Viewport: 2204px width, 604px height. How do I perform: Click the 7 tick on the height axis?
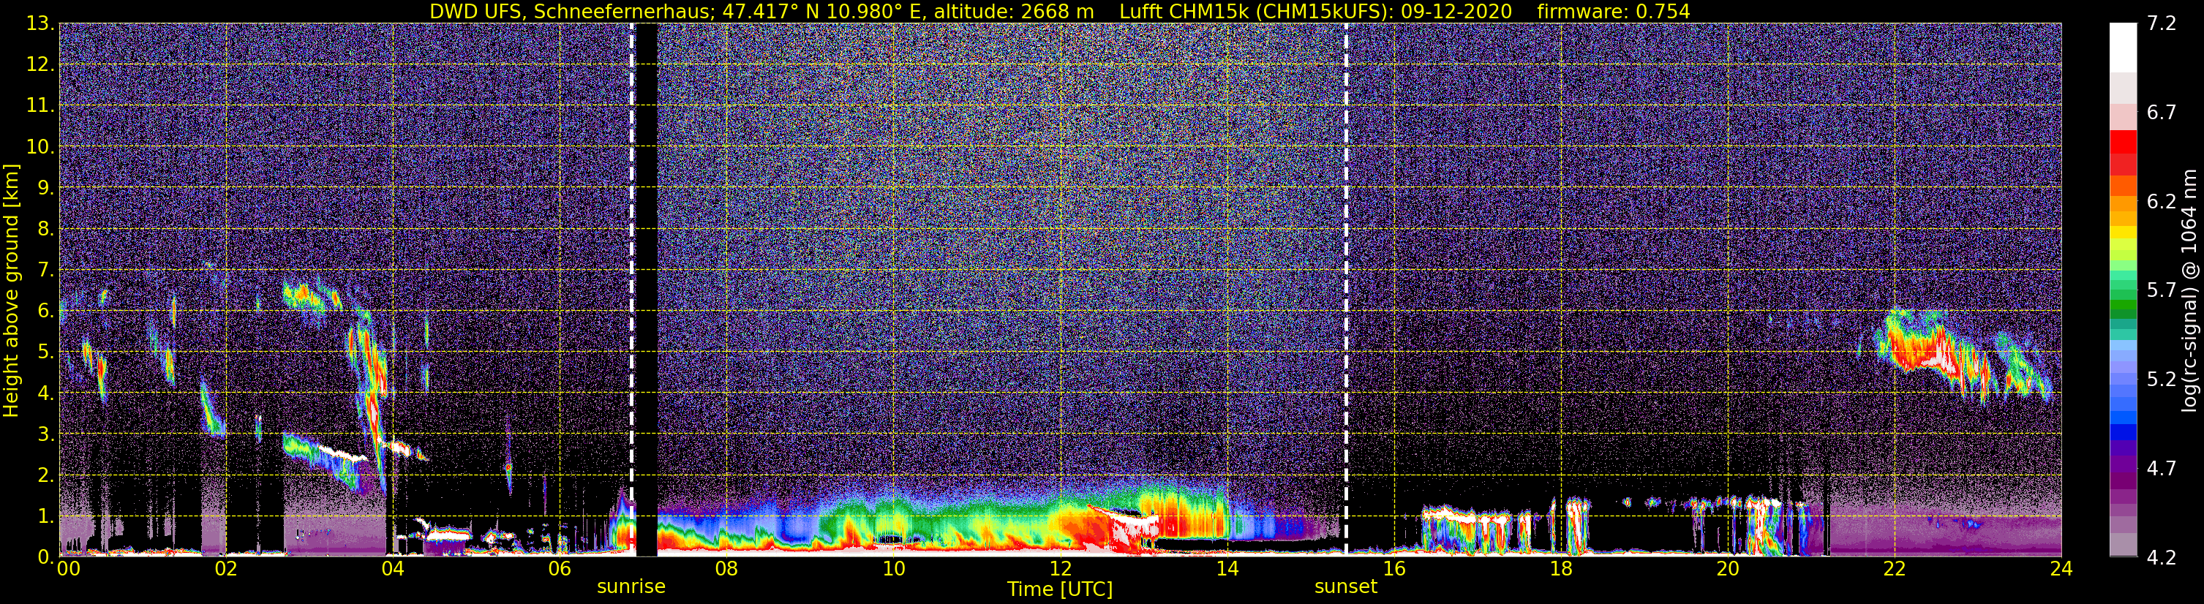[45, 271]
